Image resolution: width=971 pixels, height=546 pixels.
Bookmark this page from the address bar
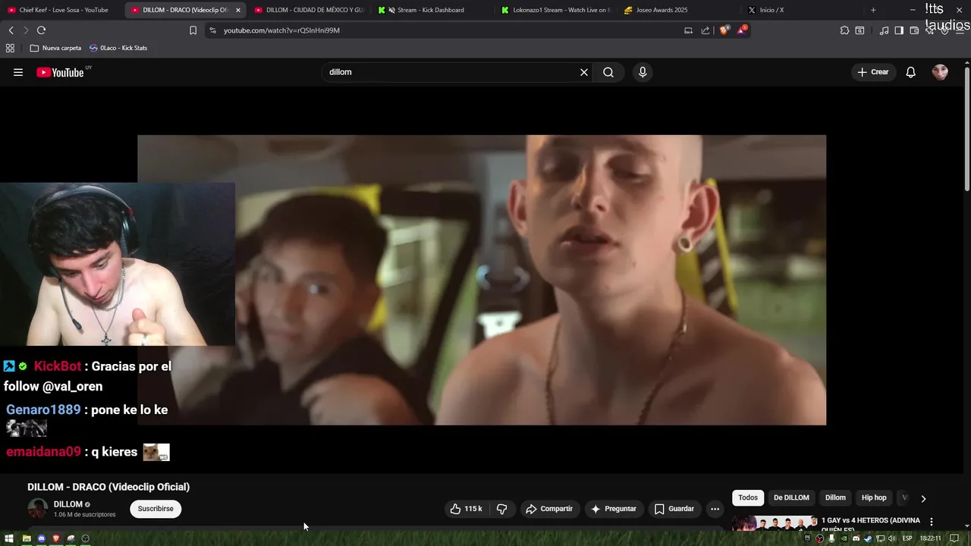tap(193, 30)
